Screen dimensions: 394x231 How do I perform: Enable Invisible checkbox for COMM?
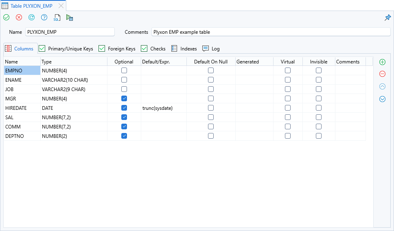pyautogui.click(x=319, y=126)
